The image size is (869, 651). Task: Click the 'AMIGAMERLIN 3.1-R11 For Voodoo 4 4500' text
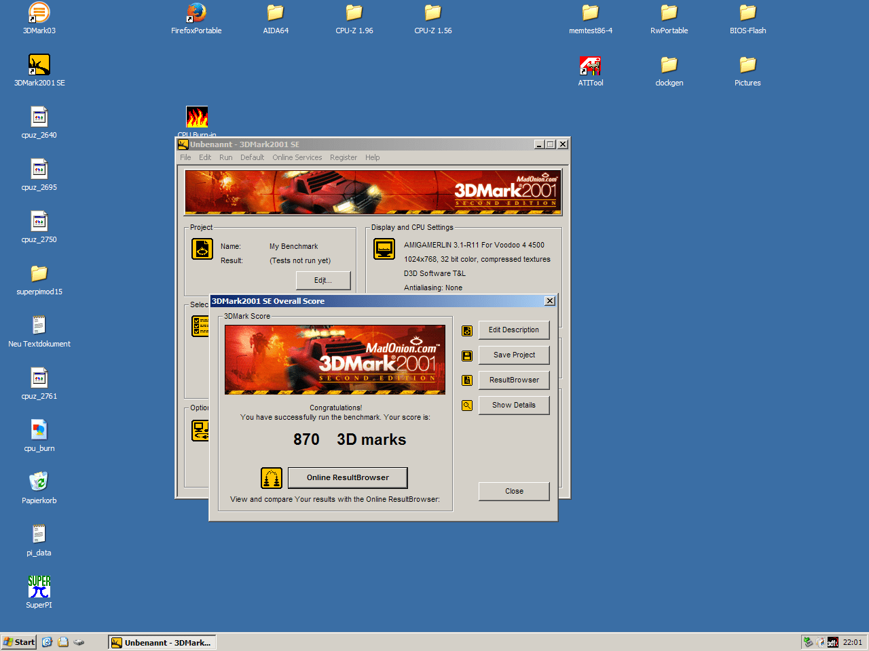474,245
